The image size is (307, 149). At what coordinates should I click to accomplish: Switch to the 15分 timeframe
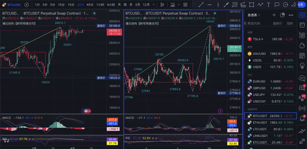[x=71, y=5]
